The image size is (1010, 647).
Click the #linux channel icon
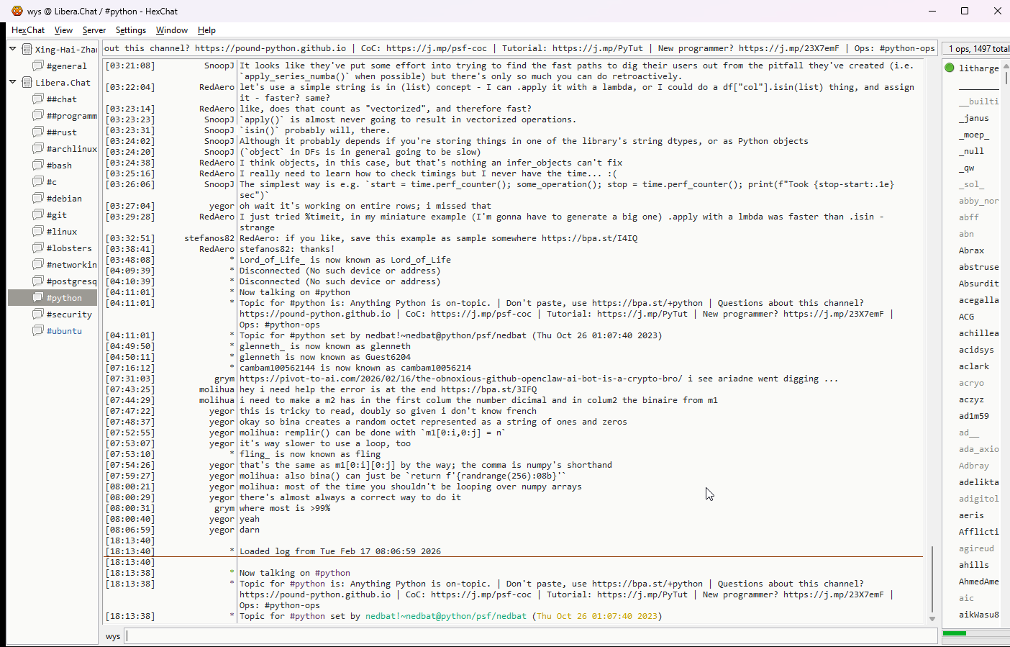coord(38,231)
